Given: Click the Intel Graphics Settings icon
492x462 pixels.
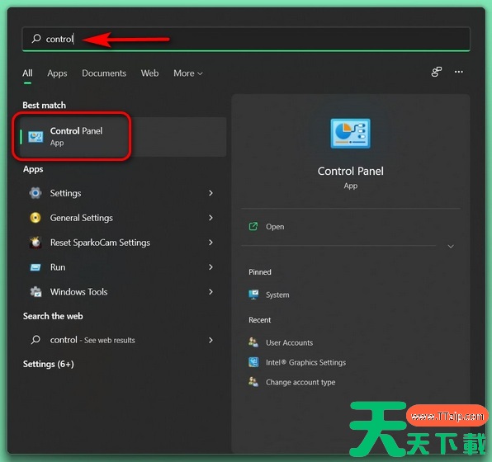Looking at the screenshot, I should (253, 362).
